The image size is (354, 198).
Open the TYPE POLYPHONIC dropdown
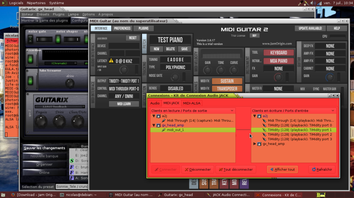[175, 67]
